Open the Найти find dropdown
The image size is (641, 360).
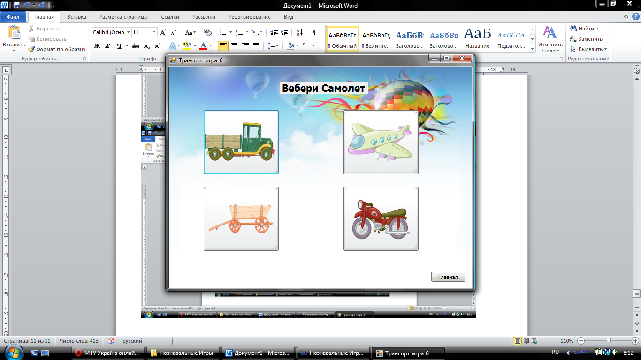point(598,29)
